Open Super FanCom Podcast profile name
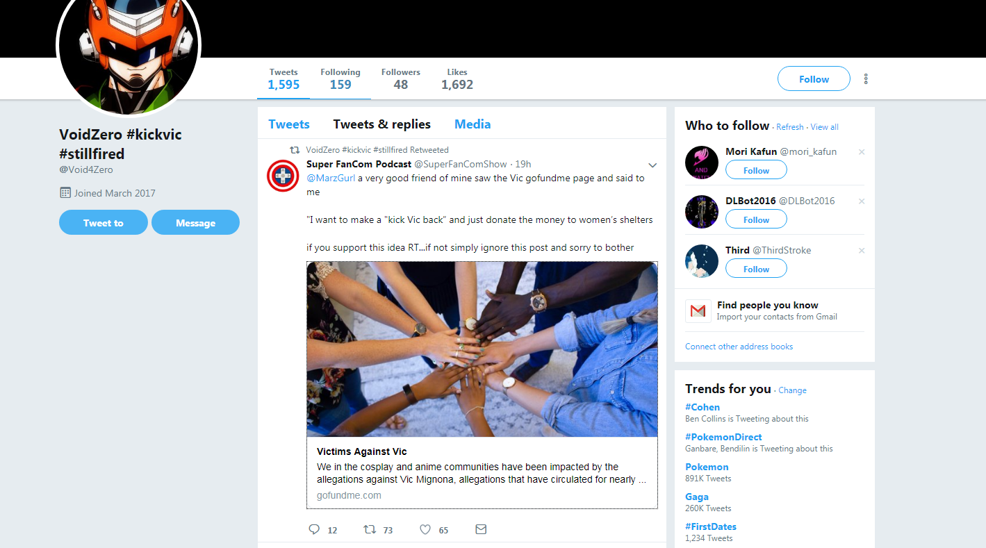 (x=359, y=164)
